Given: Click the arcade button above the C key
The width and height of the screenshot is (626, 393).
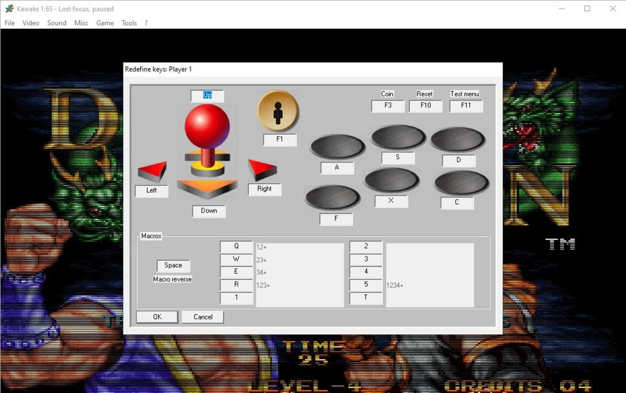Looking at the screenshot, I should click(462, 183).
